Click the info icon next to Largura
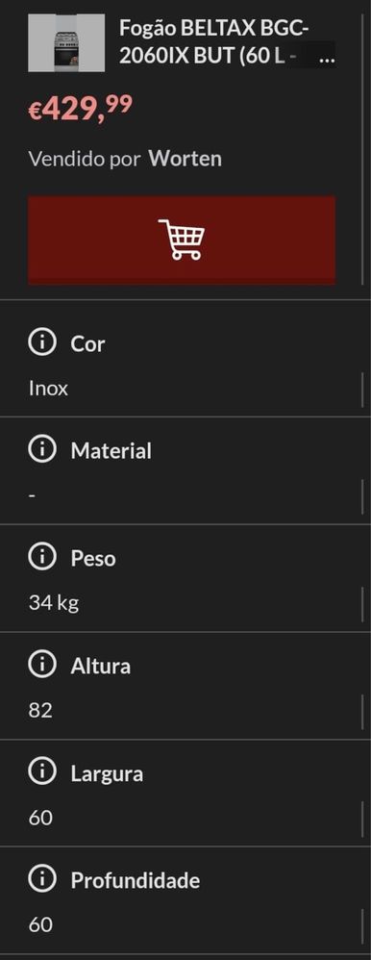 pyautogui.click(x=42, y=772)
